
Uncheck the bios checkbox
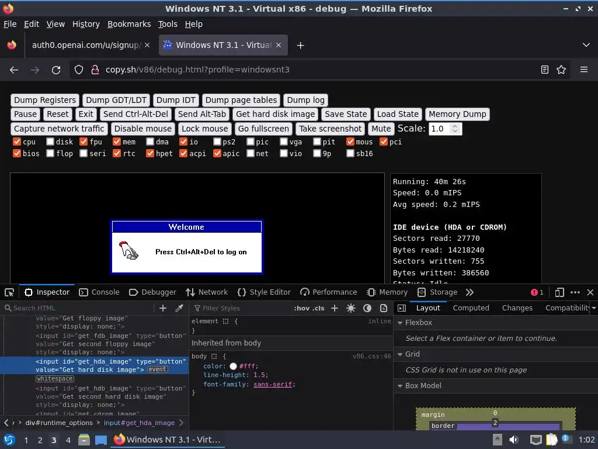[x=17, y=154]
